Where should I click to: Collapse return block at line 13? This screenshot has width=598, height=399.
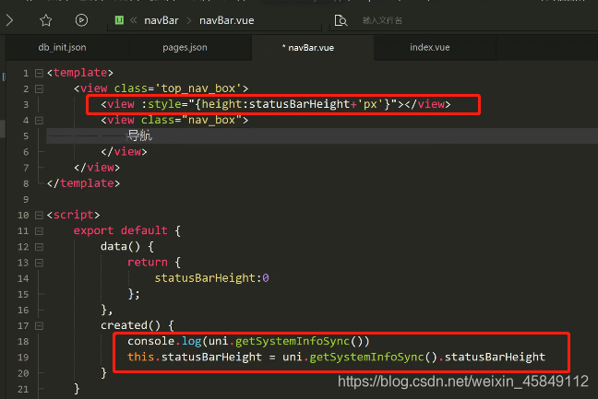[39, 263]
